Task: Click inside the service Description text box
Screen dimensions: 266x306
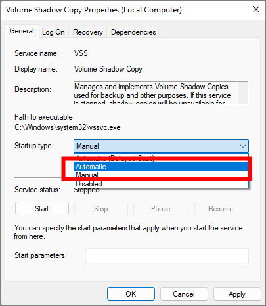Action: (156, 93)
